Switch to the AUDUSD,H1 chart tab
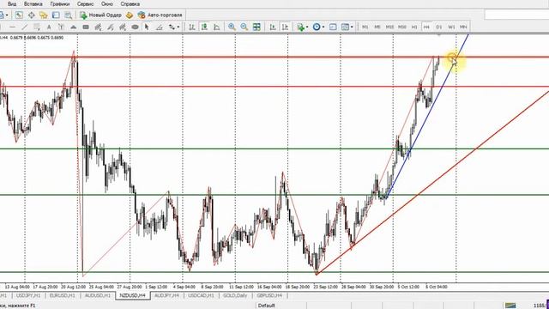 (98, 295)
